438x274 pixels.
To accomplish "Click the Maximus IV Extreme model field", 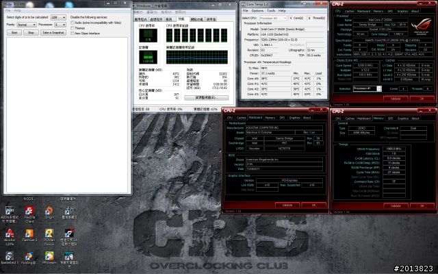I will pos(270,132).
